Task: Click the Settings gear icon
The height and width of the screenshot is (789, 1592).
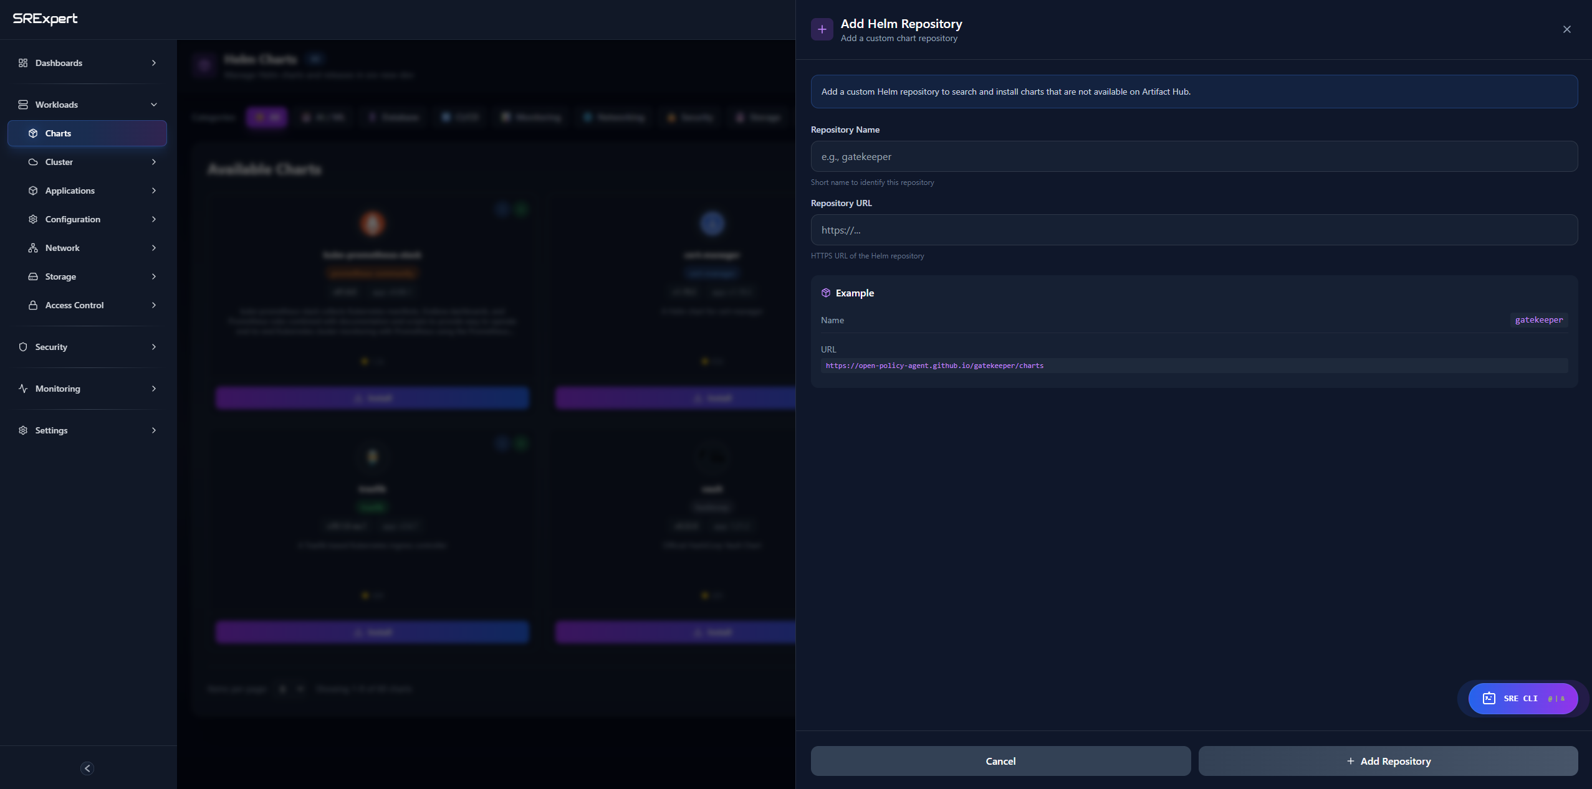Action: click(23, 430)
